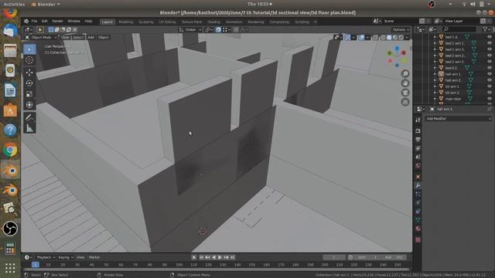Hide the 'kit win 1' object
This screenshot has width=495, height=278.
click(x=490, y=86)
